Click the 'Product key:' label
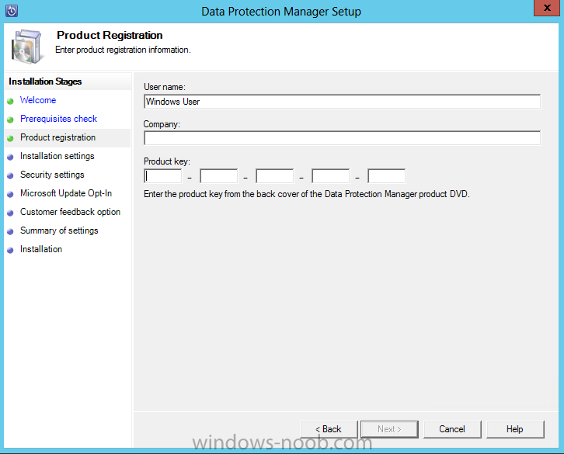The width and height of the screenshot is (564, 454). [167, 161]
